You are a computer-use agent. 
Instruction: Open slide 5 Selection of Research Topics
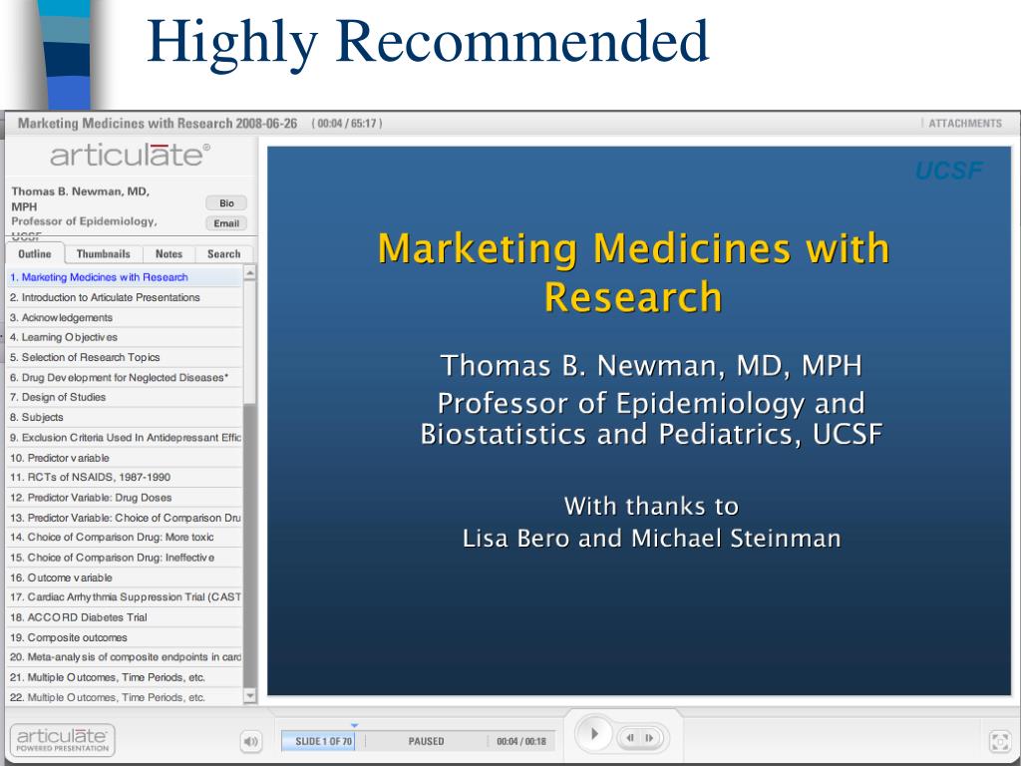pos(125,358)
